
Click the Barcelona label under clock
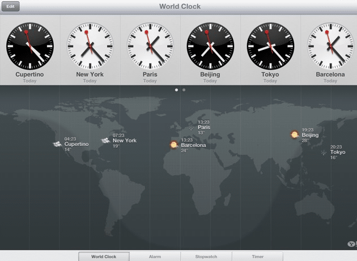[x=330, y=74]
